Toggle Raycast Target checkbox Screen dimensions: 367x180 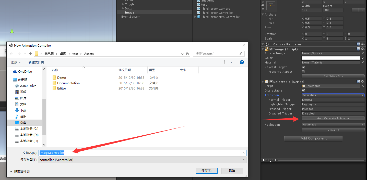[x=303, y=67]
